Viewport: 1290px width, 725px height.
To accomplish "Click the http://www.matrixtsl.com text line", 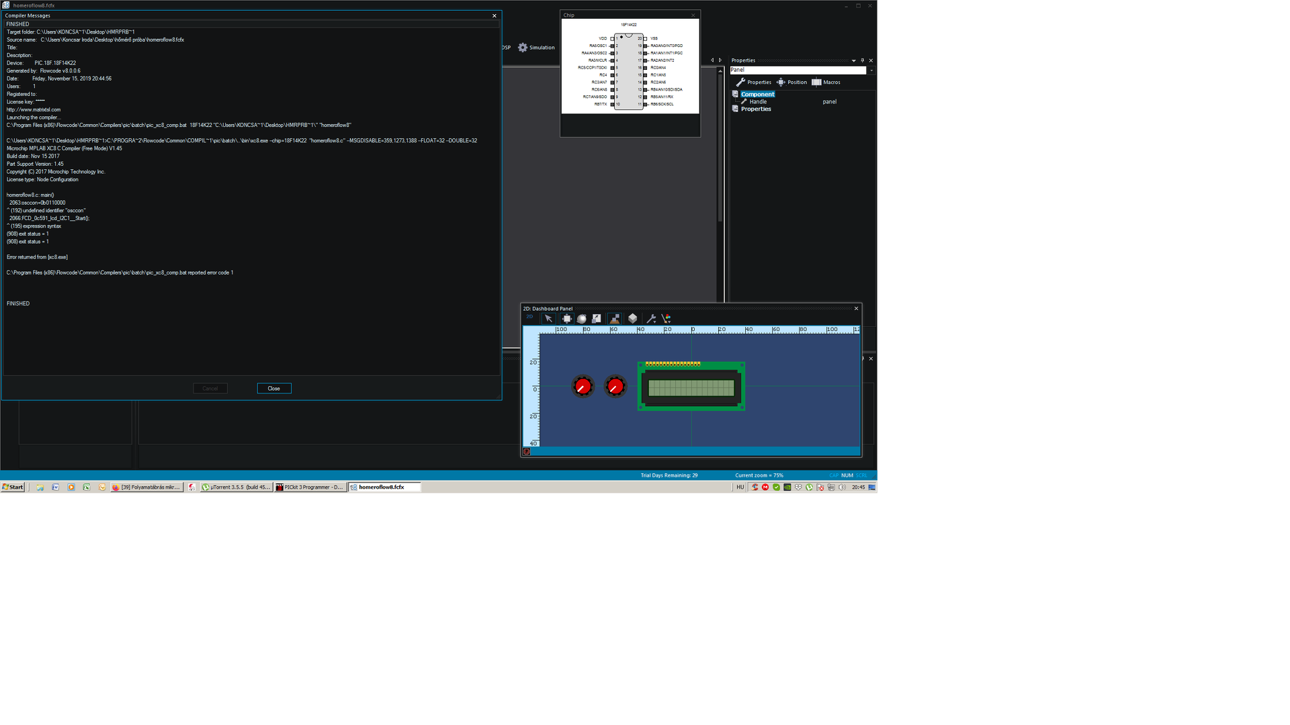I will coord(34,110).
